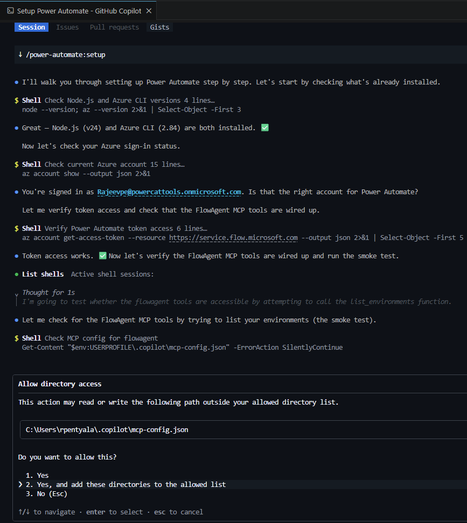The height and width of the screenshot is (523, 467).
Task: Click the dollar icon beside Check Node.js shell
Action: (17, 101)
